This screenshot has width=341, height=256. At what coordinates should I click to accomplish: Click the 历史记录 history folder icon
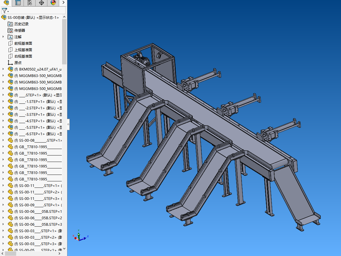pos(10,24)
